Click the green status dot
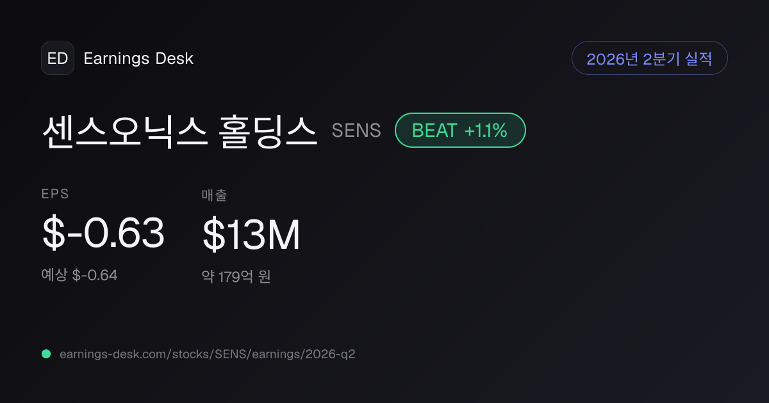Viewport: 769px width, 403px height. click(46, 354)
